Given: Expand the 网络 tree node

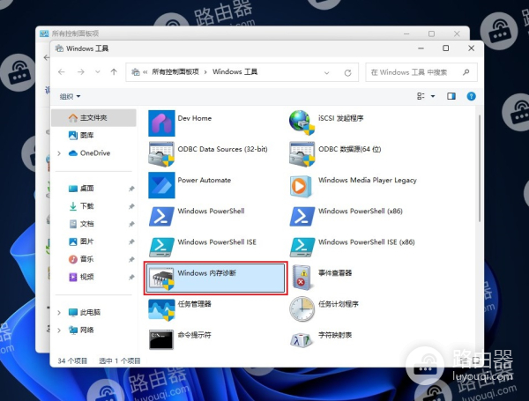Looking at the screenshot, I should (59, 330).
